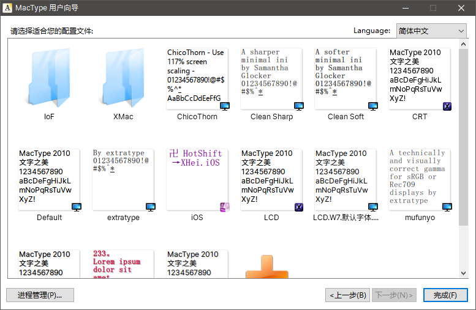The image size is (476, 310).
Task: Click the Clean Soft name label
Action: click(346, 117)
